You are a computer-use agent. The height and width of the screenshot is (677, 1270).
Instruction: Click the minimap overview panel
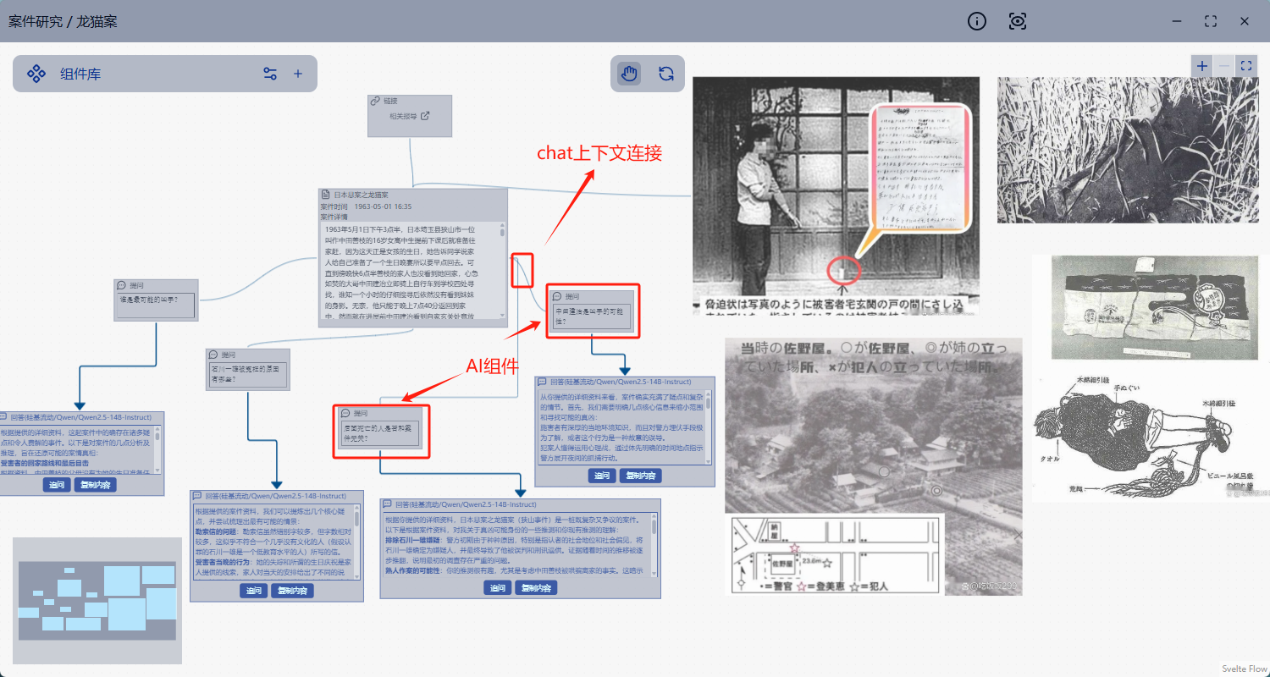click(97, 601)
